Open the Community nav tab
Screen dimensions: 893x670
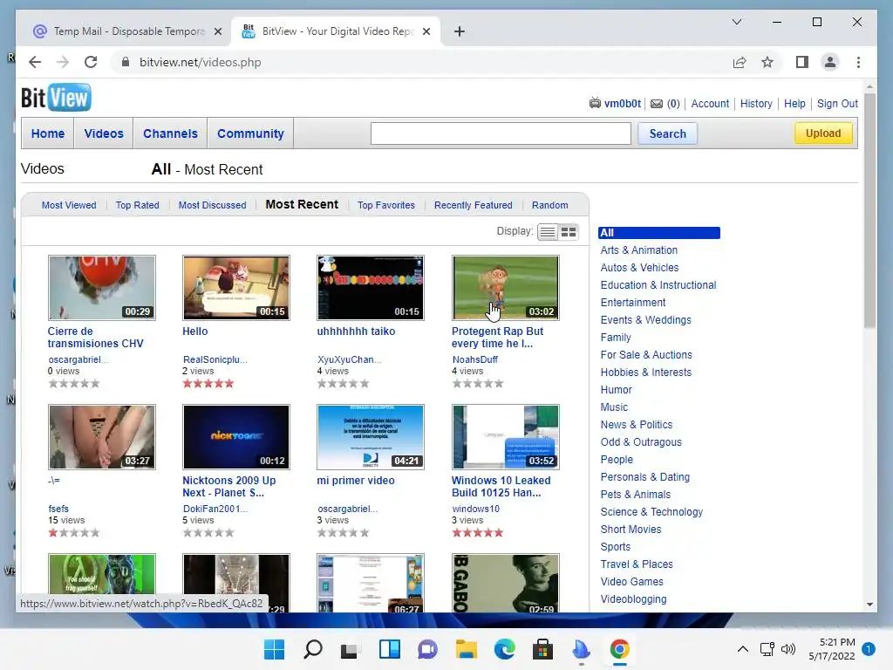click(x=250, y=133)
